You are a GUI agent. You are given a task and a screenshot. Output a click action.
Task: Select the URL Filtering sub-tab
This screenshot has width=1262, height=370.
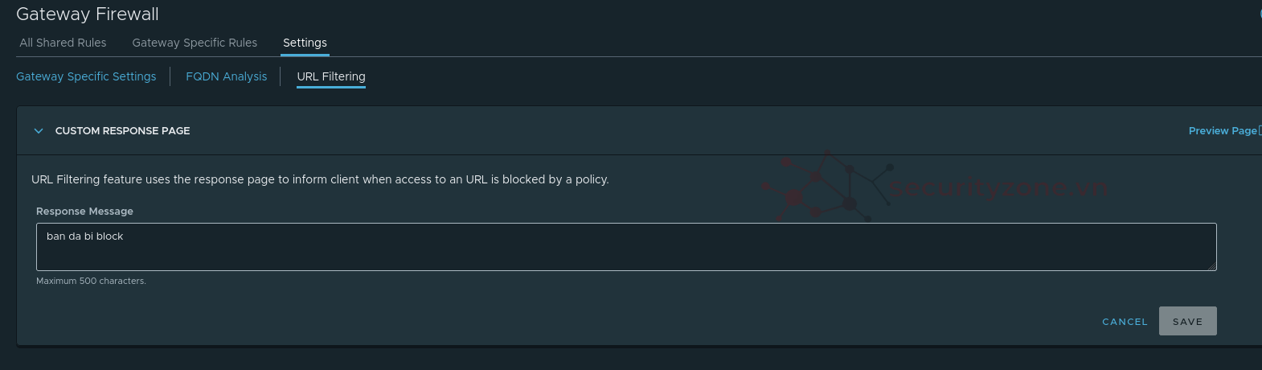[330, 76]
